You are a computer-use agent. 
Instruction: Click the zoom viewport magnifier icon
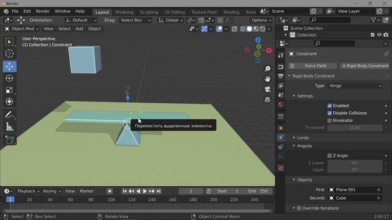coord(268,68)
